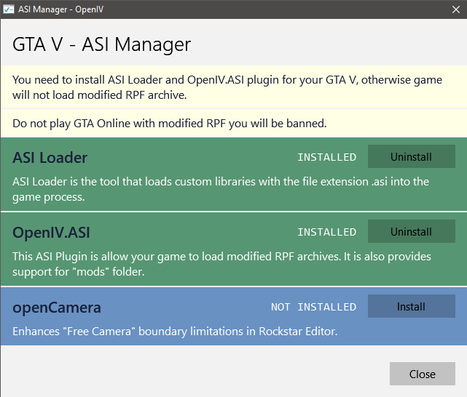Select the openCamera title

click(57, 308)
